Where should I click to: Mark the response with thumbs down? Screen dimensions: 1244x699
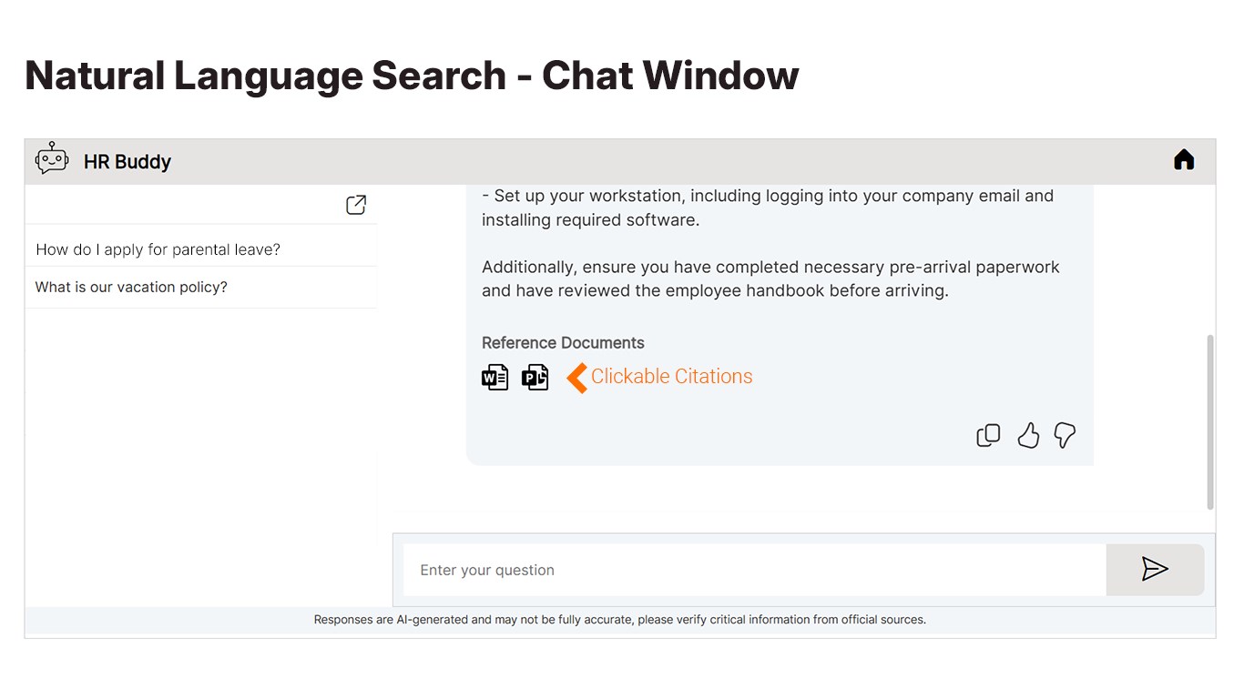1065,435
